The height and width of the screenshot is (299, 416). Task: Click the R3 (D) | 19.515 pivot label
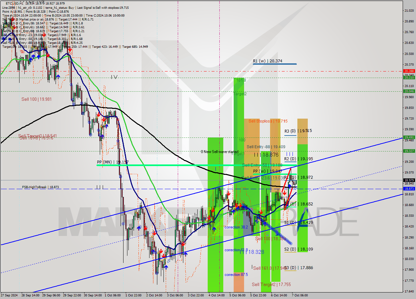298,131
